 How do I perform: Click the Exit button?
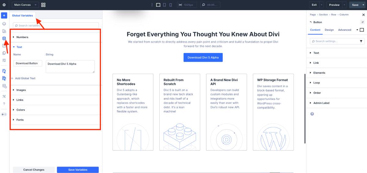pos(314,5)
